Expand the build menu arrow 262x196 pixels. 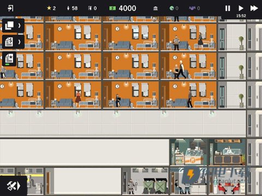19,186
